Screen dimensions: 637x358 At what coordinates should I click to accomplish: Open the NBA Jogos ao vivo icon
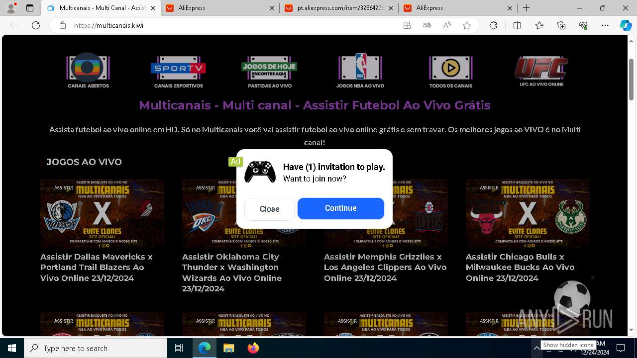360,71
